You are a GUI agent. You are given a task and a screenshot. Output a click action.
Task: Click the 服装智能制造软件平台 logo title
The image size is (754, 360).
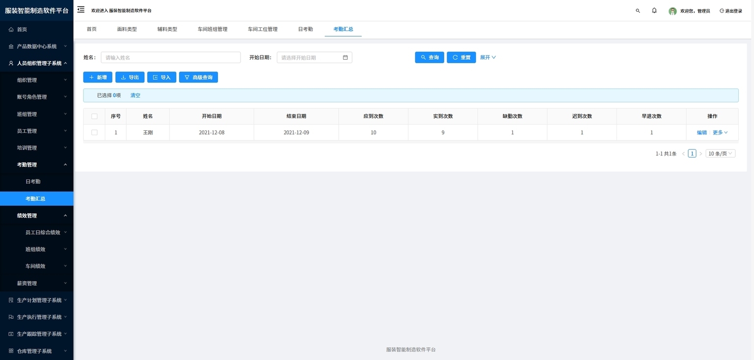37,10
